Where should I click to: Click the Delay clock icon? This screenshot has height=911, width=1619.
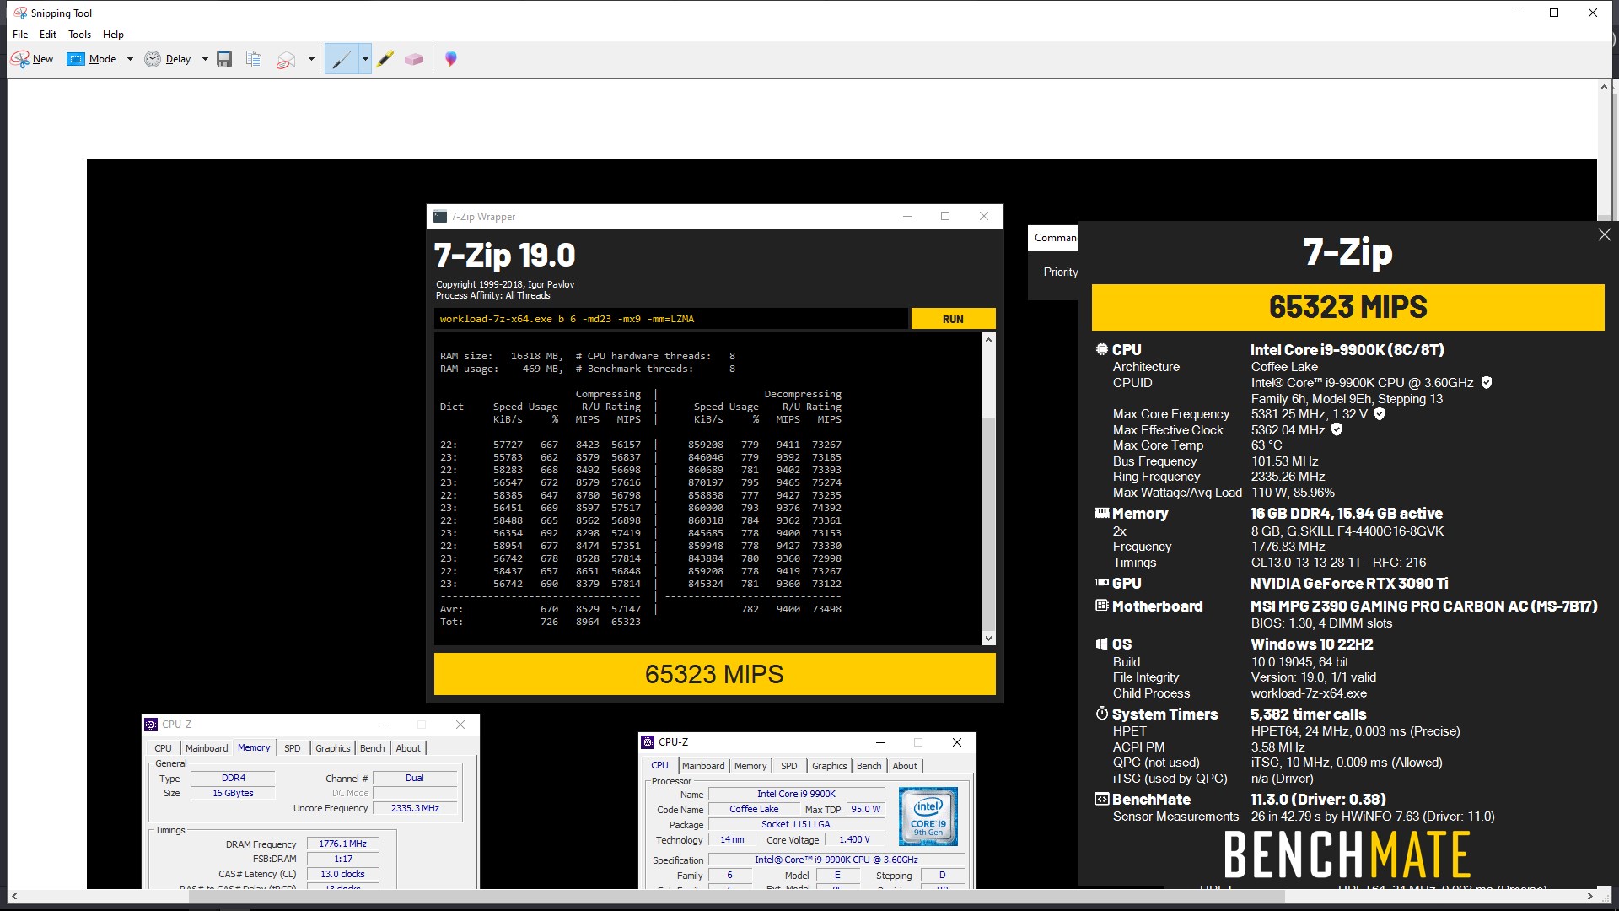[153, 59]
